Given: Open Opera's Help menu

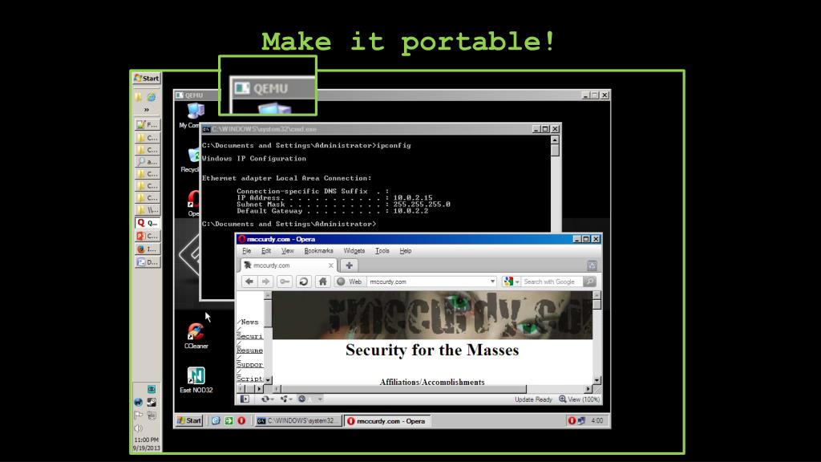Looking at the screenshot, I should click(x=405, y=251).
